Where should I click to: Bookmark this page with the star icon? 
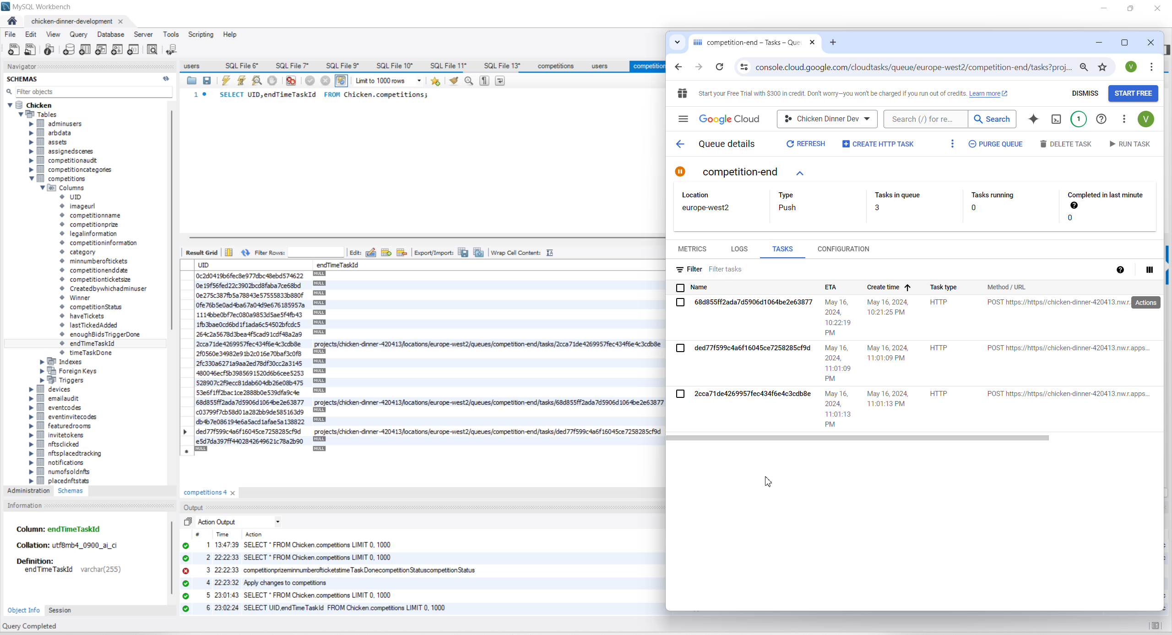pos(1102,67)
